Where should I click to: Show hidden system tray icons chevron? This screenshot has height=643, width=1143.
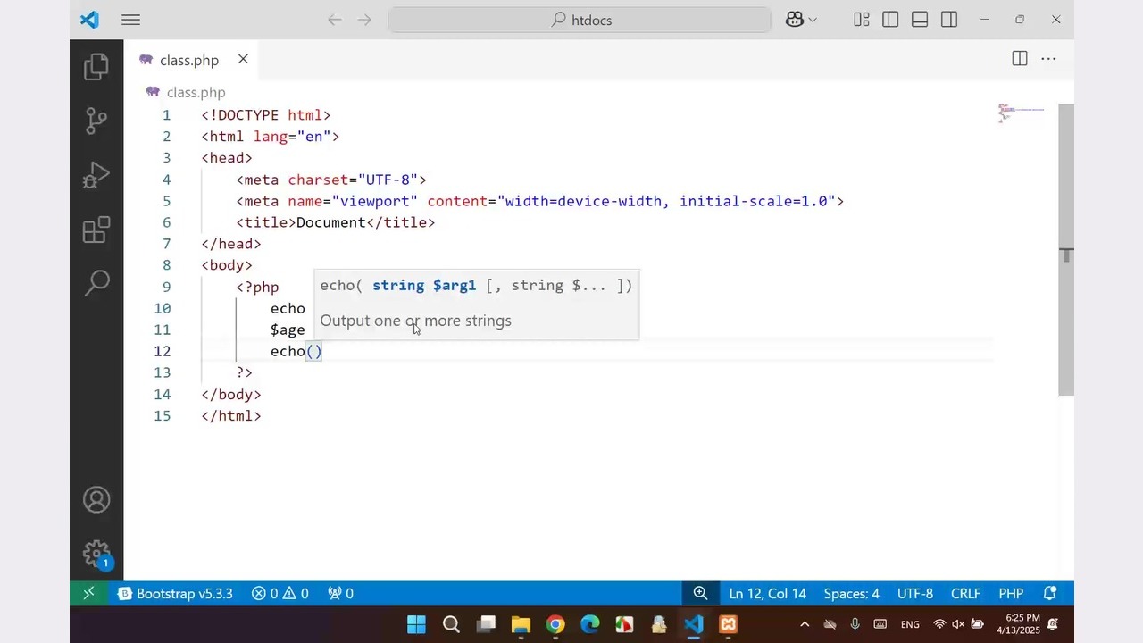coord(805,624)
